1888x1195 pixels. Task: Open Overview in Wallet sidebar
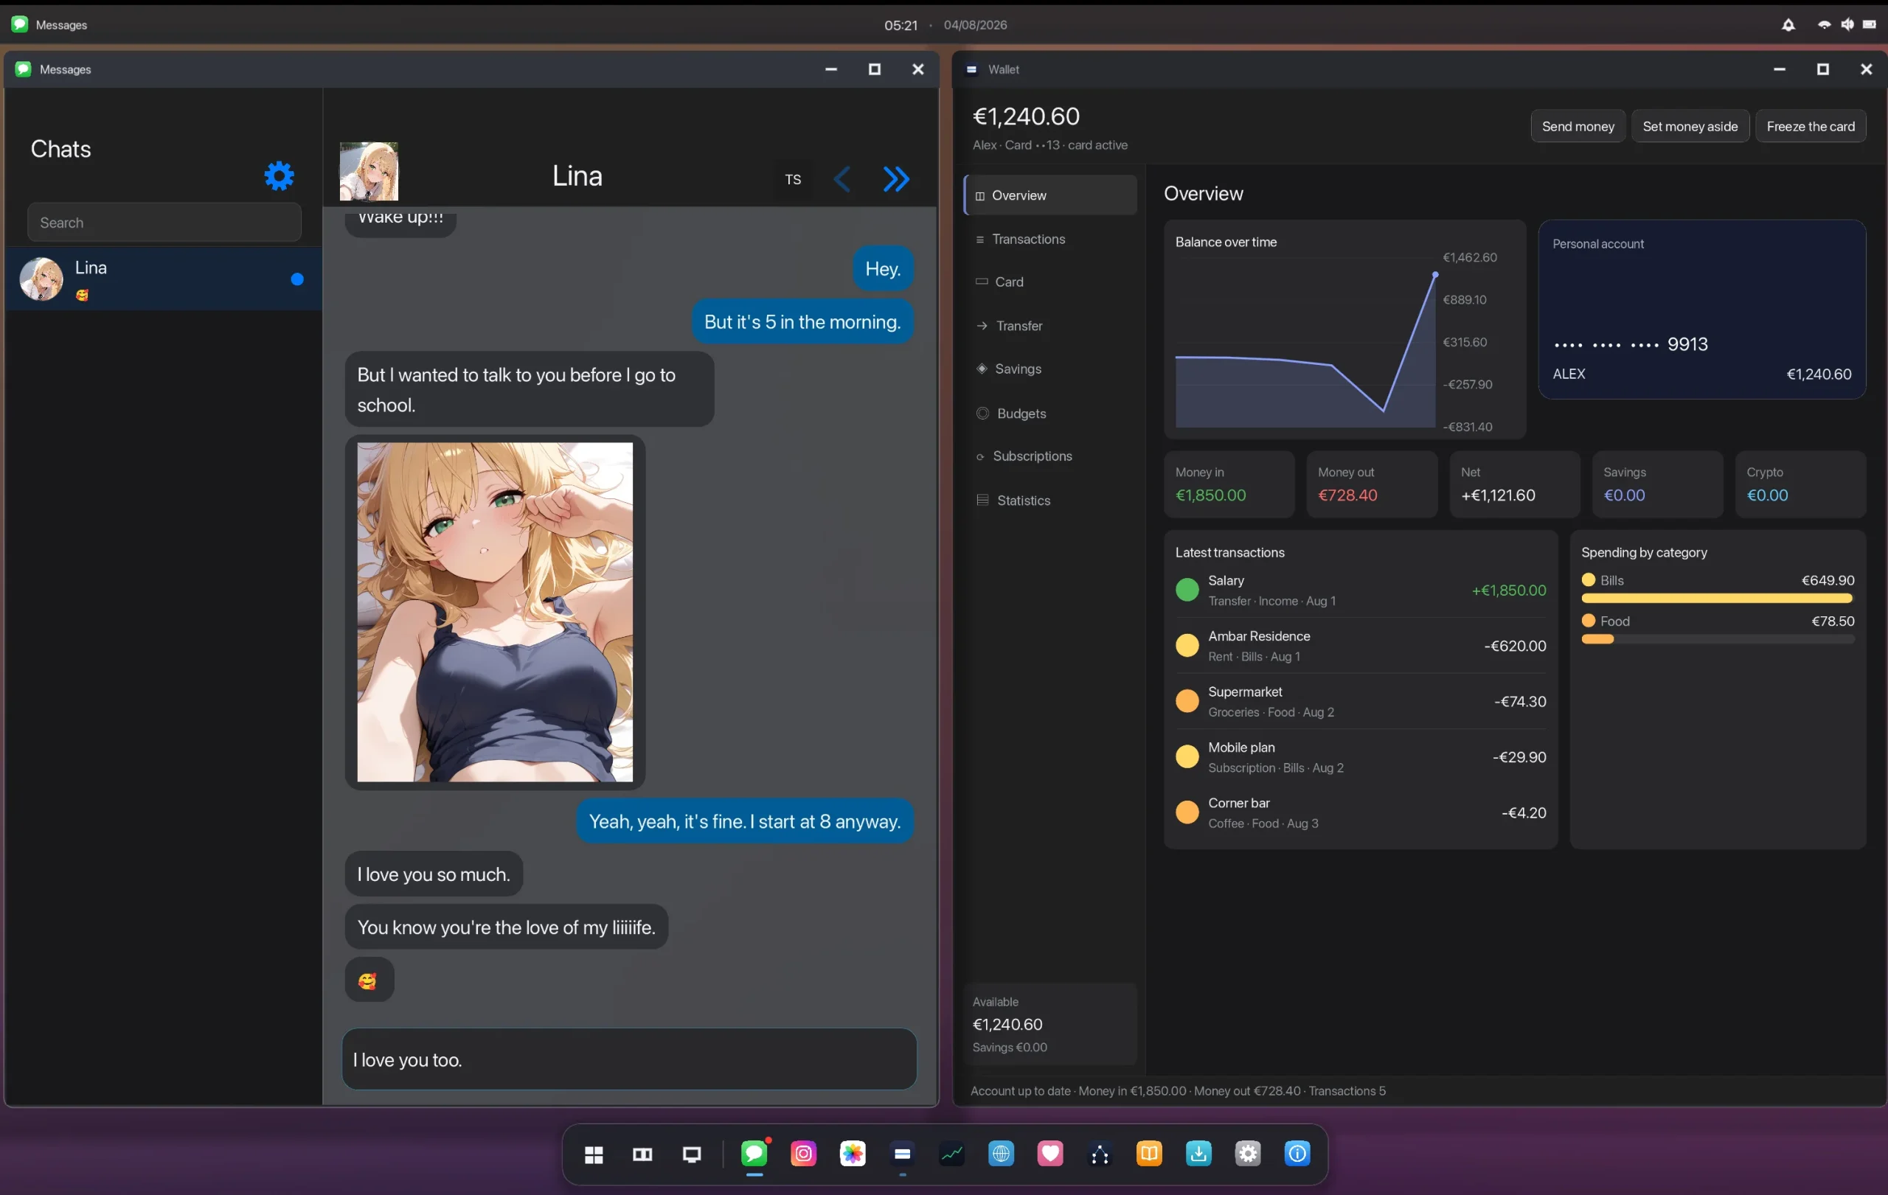(x=1050, y=195)
